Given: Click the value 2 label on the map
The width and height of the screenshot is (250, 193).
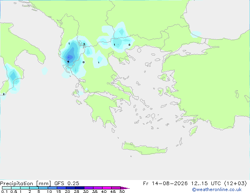Looking at the screenshot, I should tap(84, 44).
